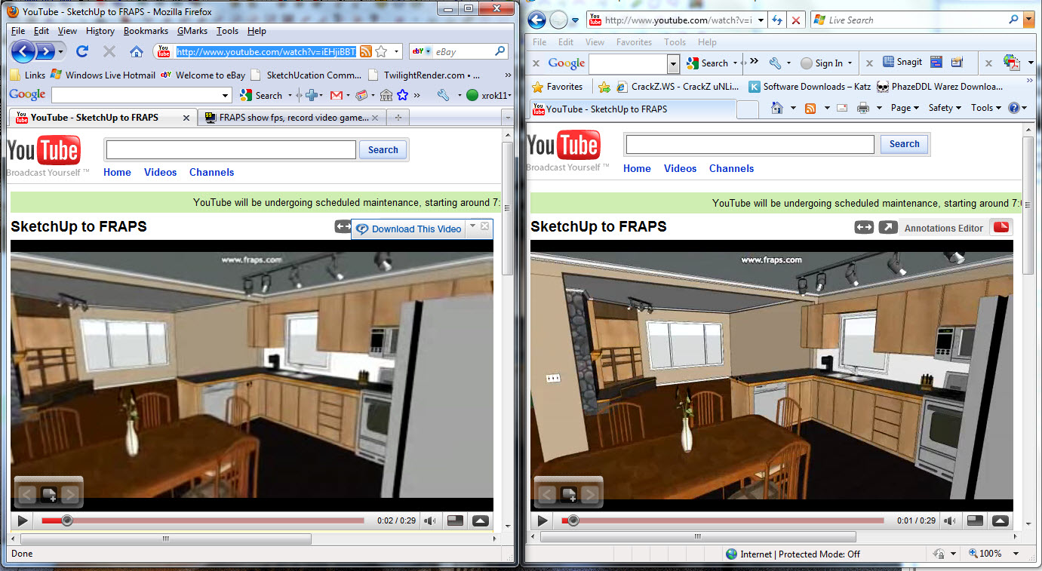Image resolution: width=1042 pixels, height=571 pixels.
Task: Click IE home icon in command bar
Action: (x=777, y=109)
